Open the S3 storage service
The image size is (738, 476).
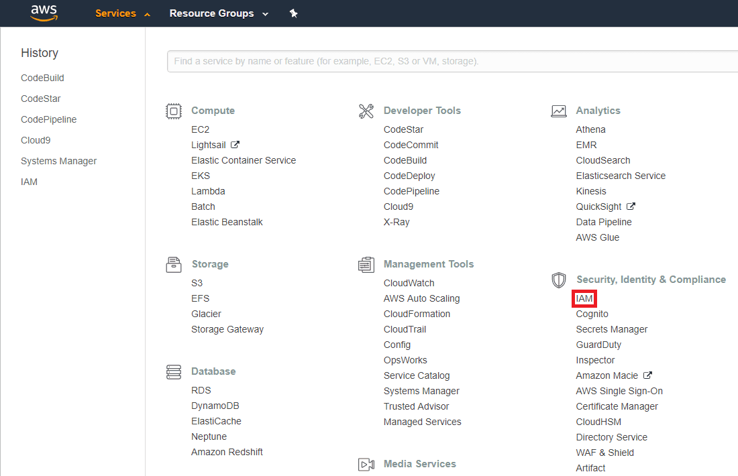[197, 283]
